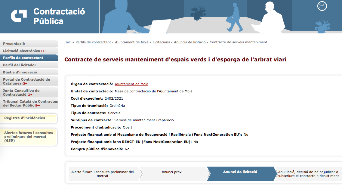342x192 pixels.
Task: Switch to Alerta futura i consulta preliminar step
Action: (102, 174)
